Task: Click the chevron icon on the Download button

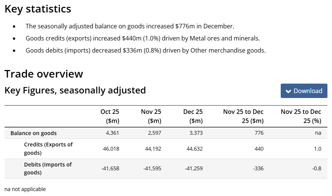Action: pyautogui.click(x=288, y=91)
